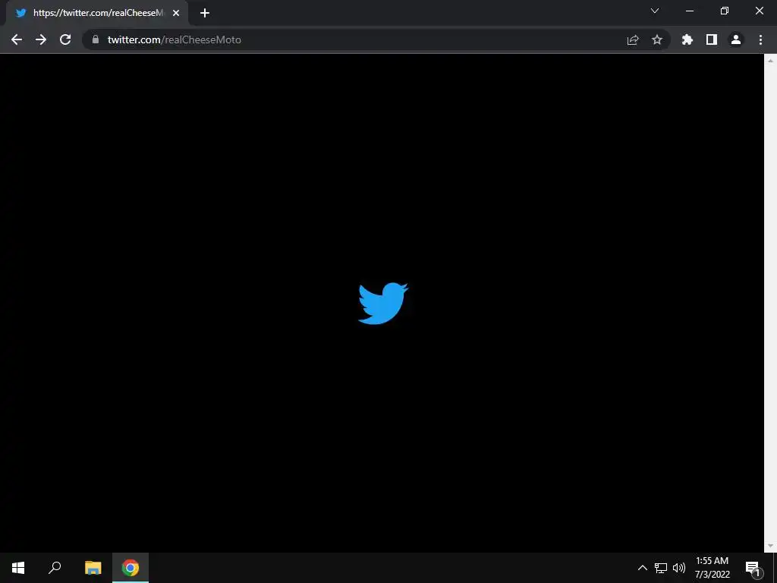This screenshot has height=583, width=777.
Task: Open Windows taskbar search
Action: pyautogui.click(x=55, y=568)
